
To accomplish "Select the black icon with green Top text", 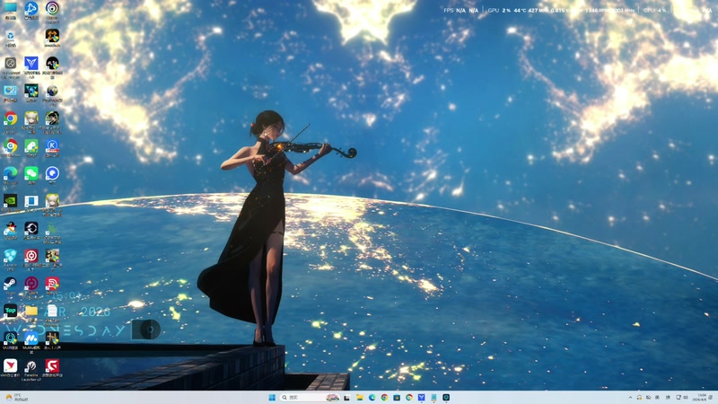I will (10, 311).
